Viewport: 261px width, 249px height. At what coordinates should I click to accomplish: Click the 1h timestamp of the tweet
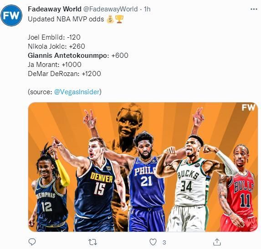(x=147, y=9)
